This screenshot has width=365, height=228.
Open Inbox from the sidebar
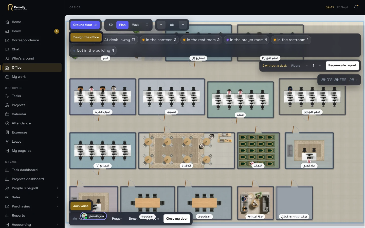(32, 31)
